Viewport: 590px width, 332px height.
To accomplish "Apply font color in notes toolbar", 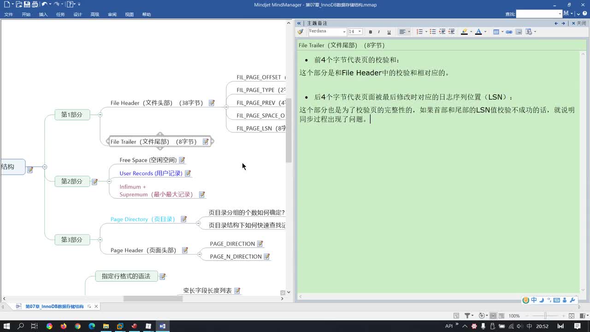I will pyautogui.click(x=478, y=32).
